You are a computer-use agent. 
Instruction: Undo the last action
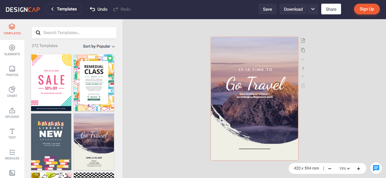[x=99, y=9]
